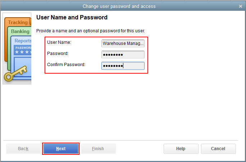This screenshot has width=246, height=162.
Task: Go back with the Back button
Action: 23,149
